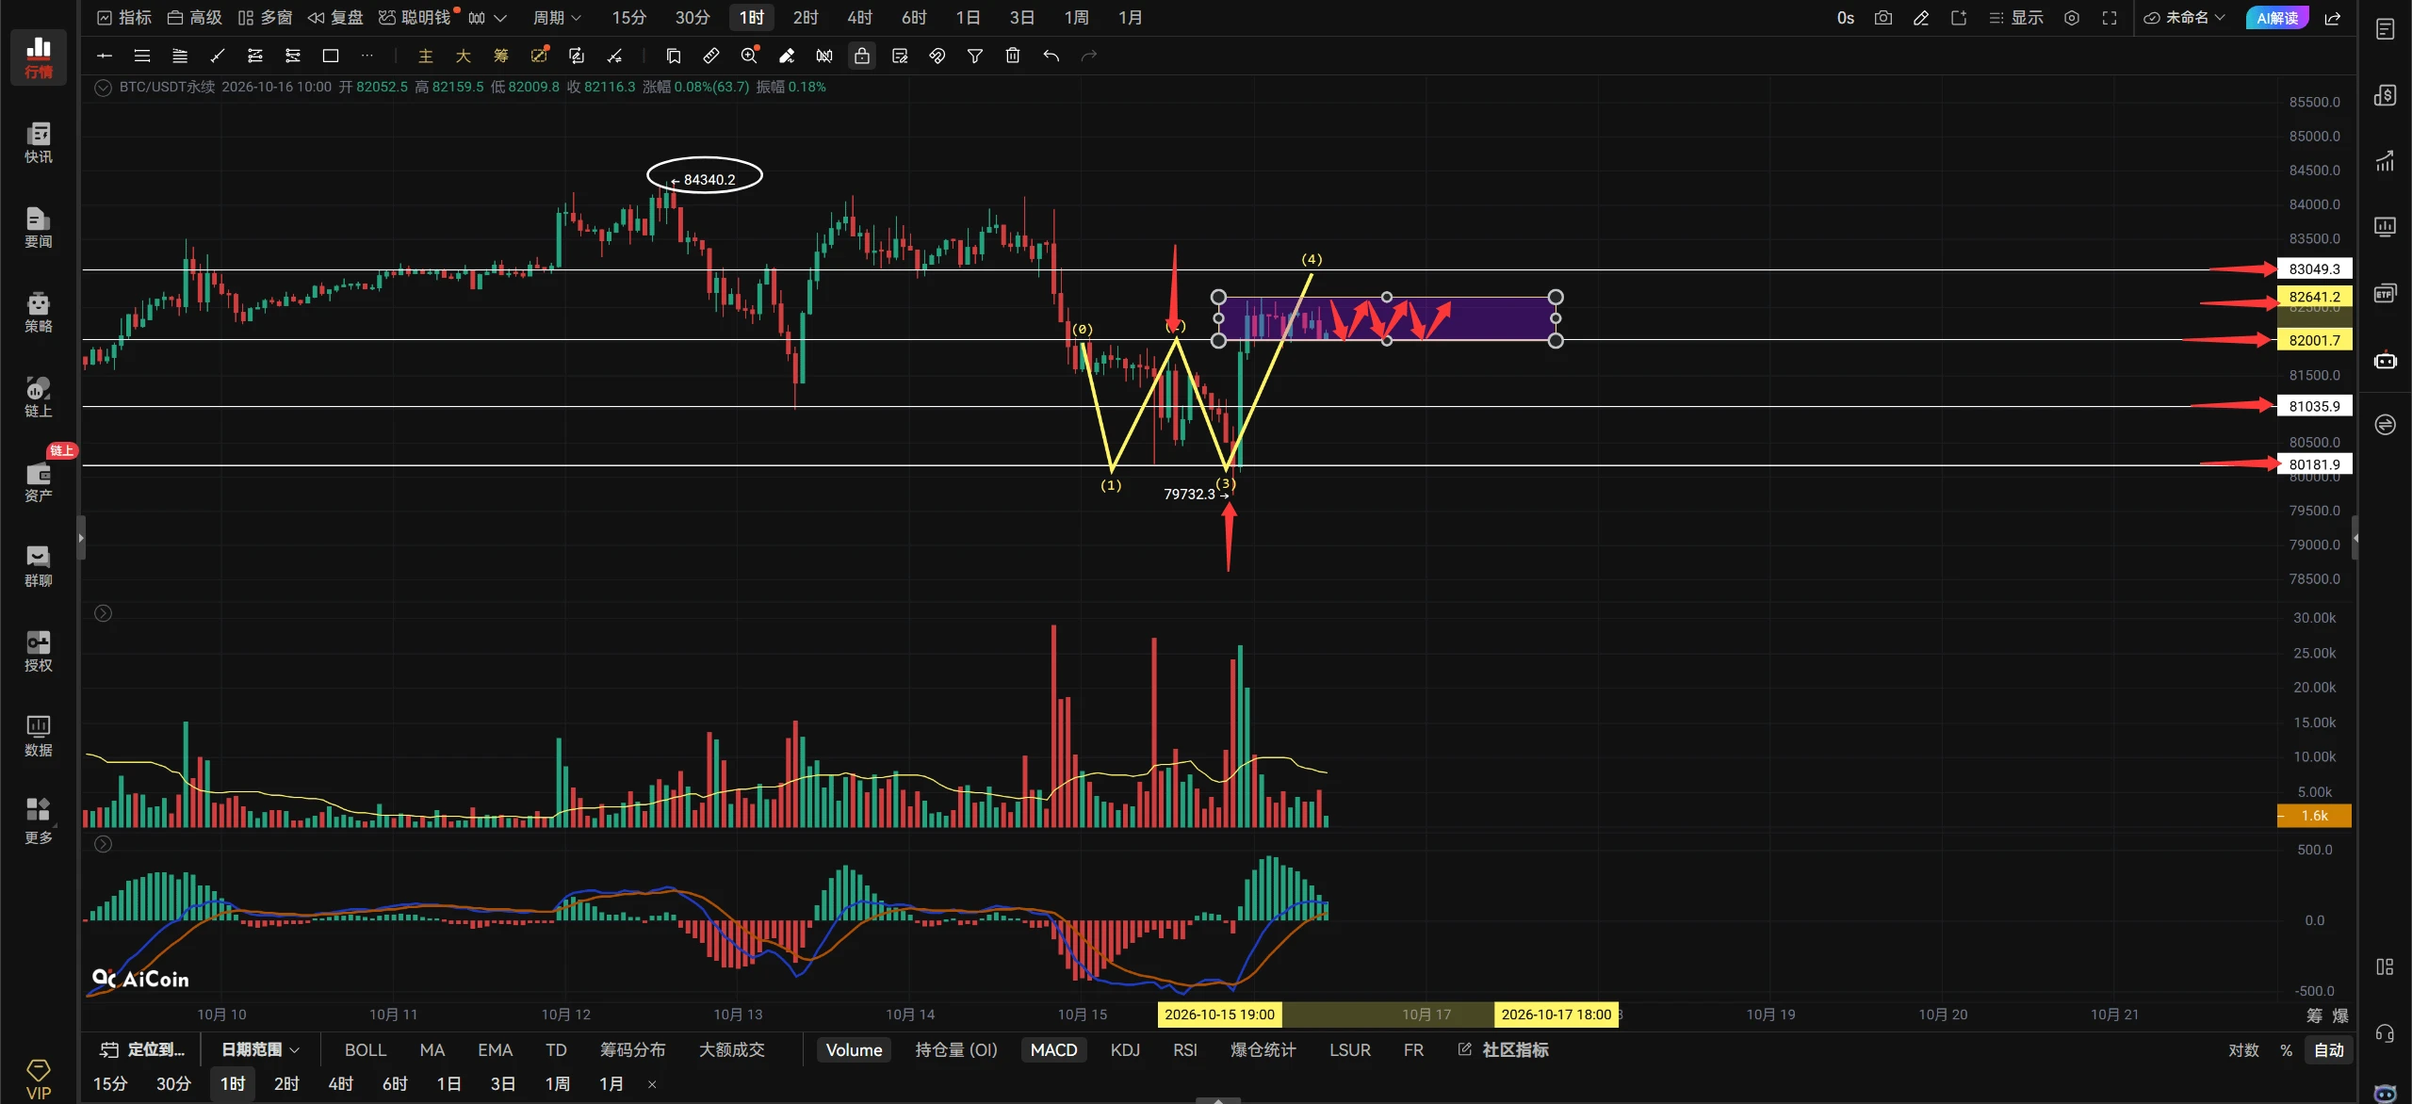Click the share icon at top right
Screen dimensions: 2412x1104
click(2334, 18)
